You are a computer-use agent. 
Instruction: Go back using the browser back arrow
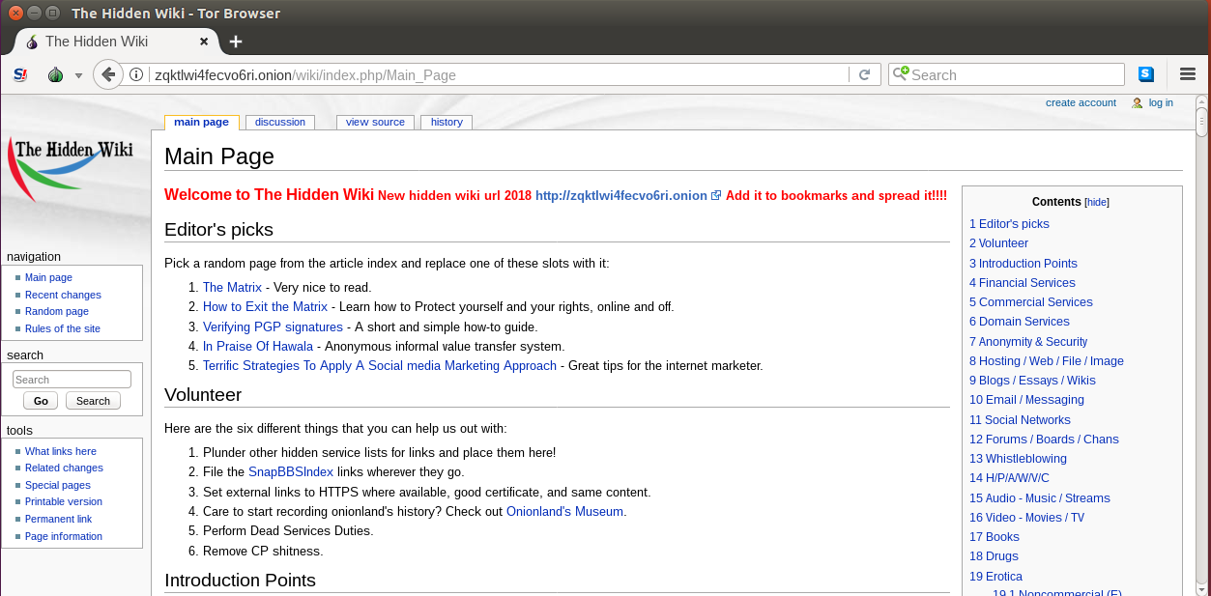coord(108,74)
